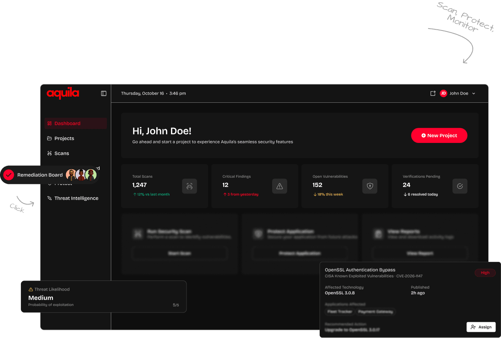The height and width of the screenshot is (338, 501).
Task: Click the Remediation Board red check icon
Action: click(8, 175)
